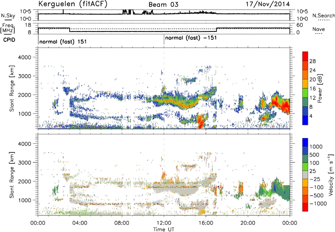Click the 'Power [dB]' colorbar label

[x=320, y=88]
